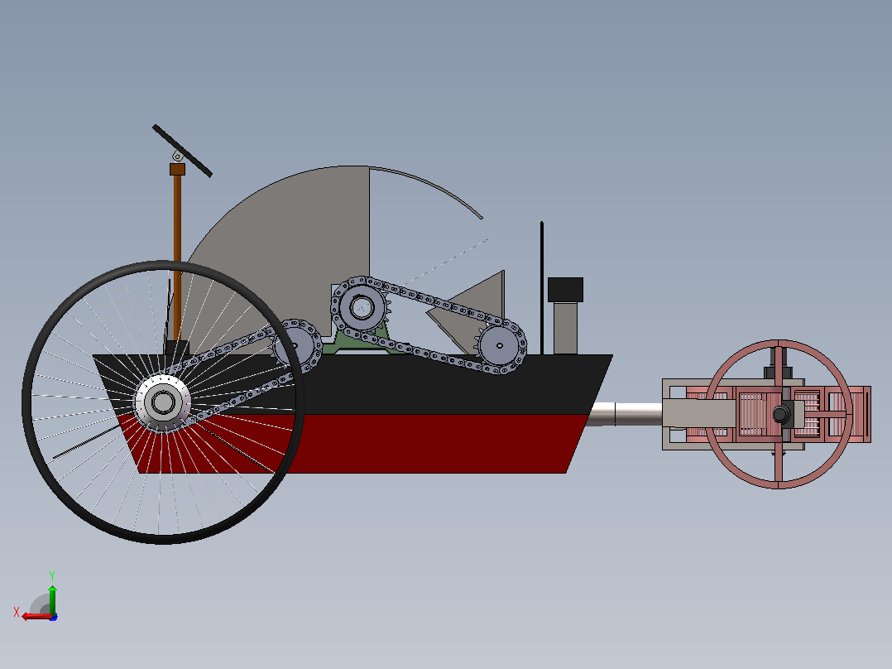Select the upper sprocket on the green bracket
Screen dimensions: 892x669
(362, 308)
